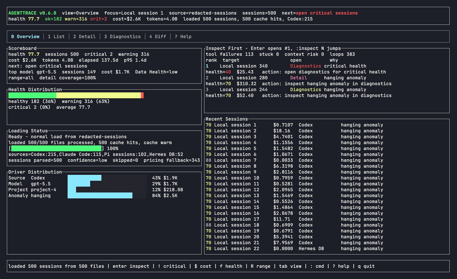The image size is (457, 279).
Task: Click 'loops 383' in Inspect First panel
Action: click(342, 54)
